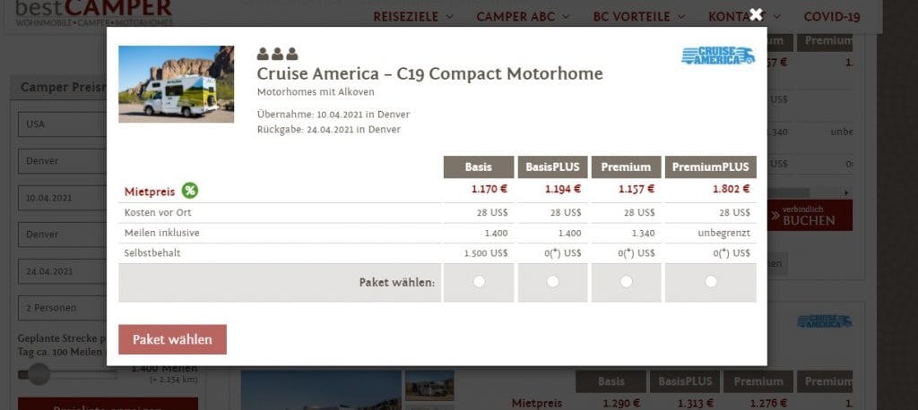
Task: Click the green percent discount icon
Action: [190, 190]
